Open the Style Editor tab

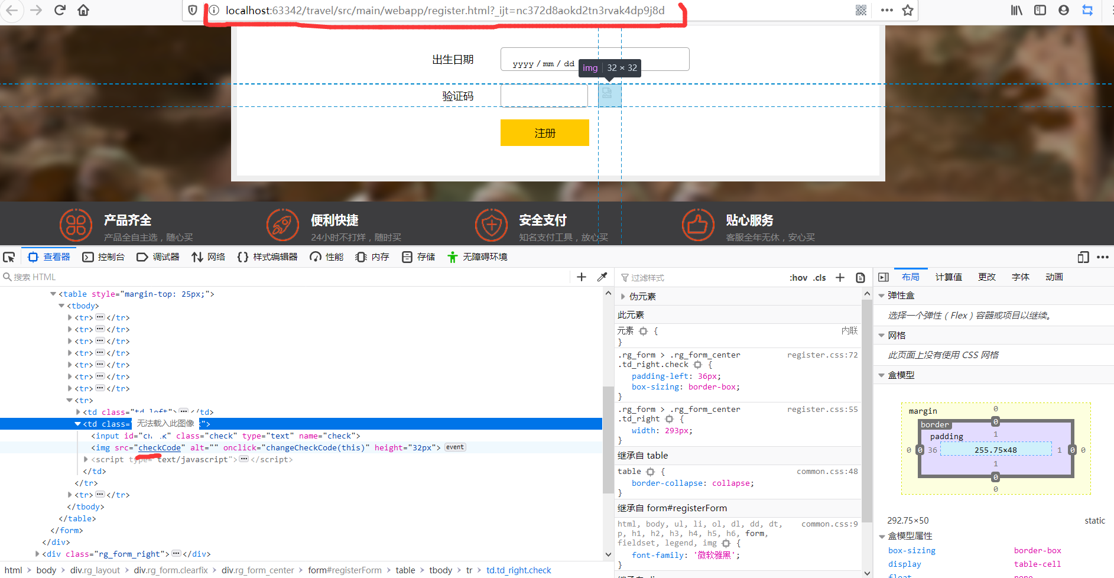click(x=267, y=257)
